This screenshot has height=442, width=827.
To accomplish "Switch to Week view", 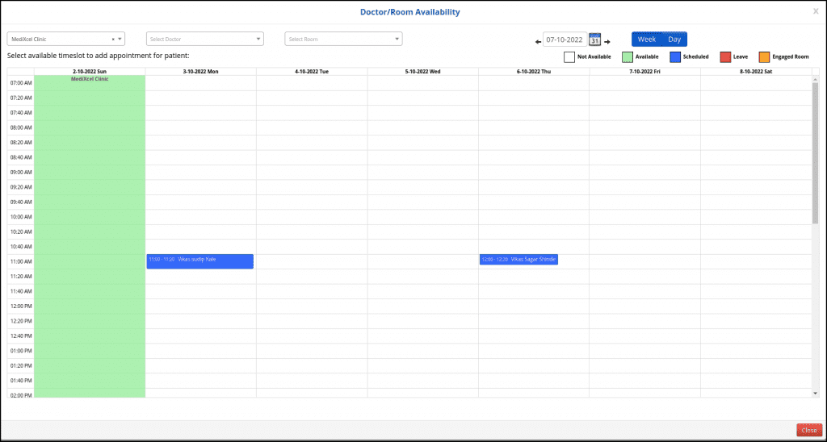I will 647,39.
